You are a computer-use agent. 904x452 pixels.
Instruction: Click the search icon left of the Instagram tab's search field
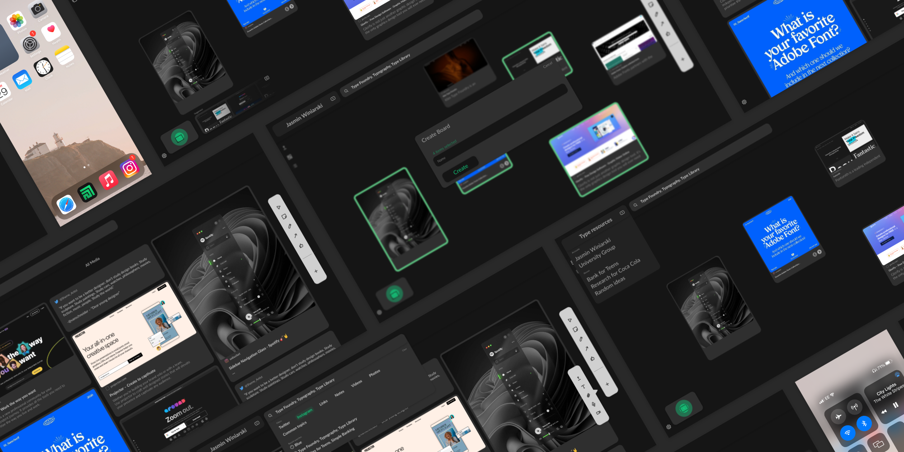[270, 415]
